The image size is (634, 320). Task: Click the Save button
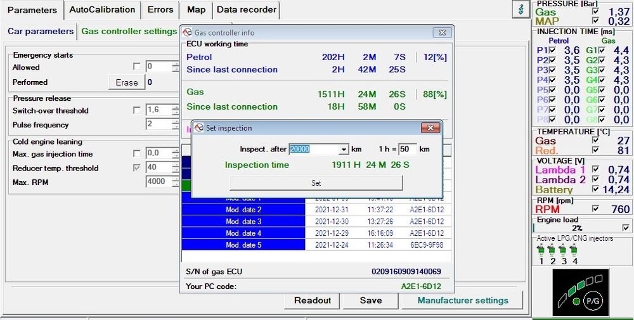(371, 300)
